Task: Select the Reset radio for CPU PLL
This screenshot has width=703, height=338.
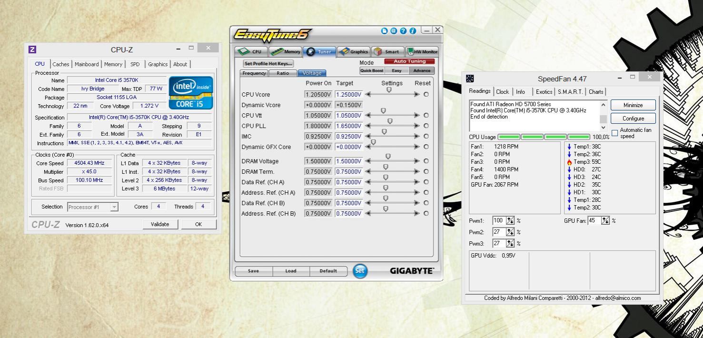Action: (x=426, y=126)
